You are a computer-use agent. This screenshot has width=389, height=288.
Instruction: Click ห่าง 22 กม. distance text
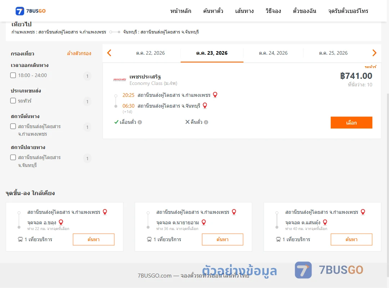[x=48, y=229]
